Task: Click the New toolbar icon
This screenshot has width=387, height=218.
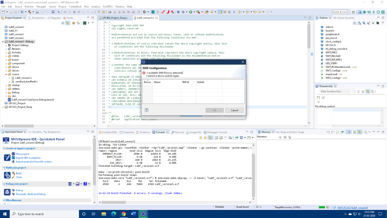Action: 3,12
